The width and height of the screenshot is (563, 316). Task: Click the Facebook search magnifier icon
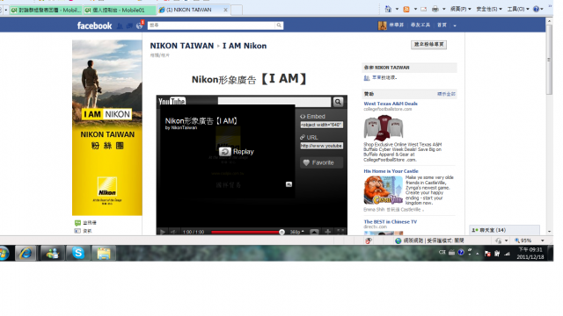click(279, 25)
